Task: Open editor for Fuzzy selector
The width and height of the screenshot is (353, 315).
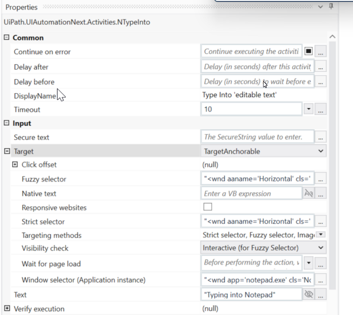Action: pos(320,179)
